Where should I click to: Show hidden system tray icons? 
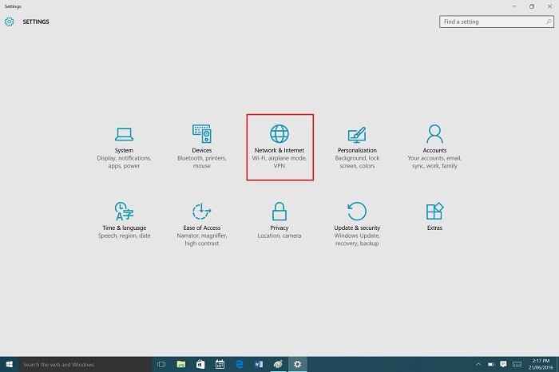point(478,364)
